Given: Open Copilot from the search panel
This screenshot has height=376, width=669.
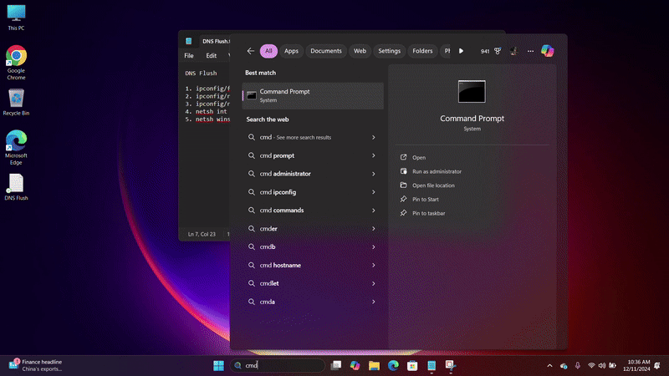Looking at the screenshot, I should (548, 51).
